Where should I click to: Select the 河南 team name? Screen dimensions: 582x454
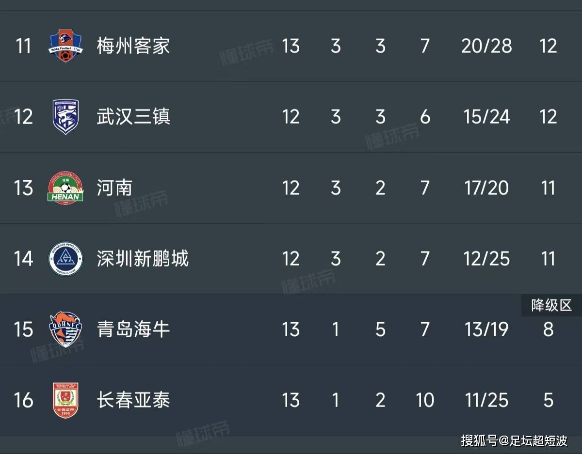coord(114,188)
